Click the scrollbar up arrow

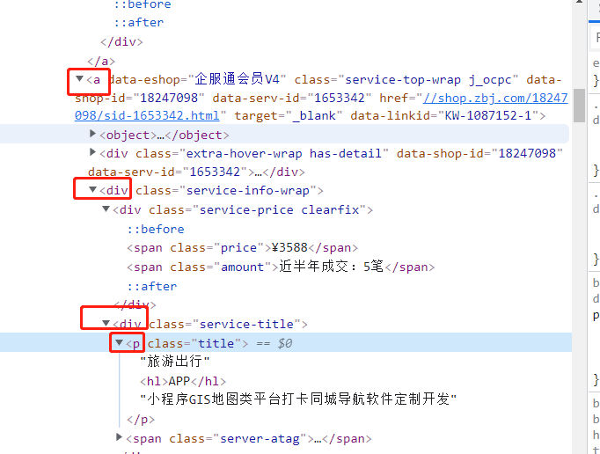point(580,2)
